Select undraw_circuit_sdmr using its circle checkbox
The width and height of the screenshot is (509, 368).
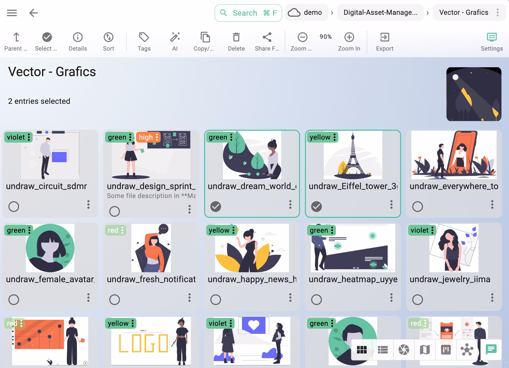(14, 207)
